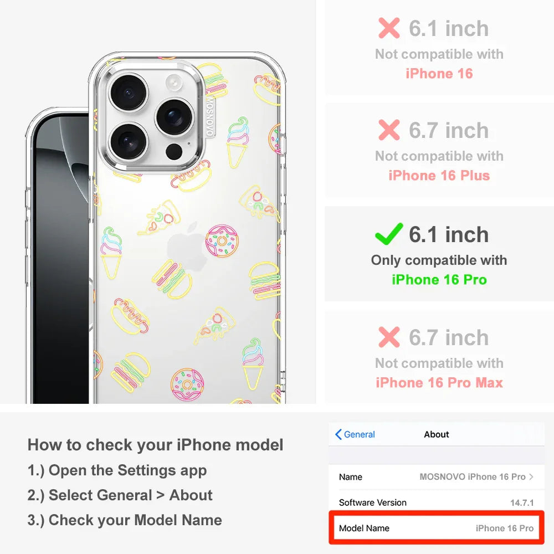Click the Apple logo on the phone case
554x554 pixels.
187,247
